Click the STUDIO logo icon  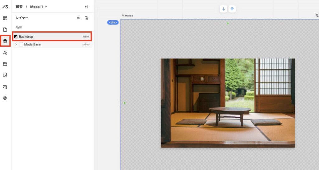pyautogui.click(x=5, y=7)
